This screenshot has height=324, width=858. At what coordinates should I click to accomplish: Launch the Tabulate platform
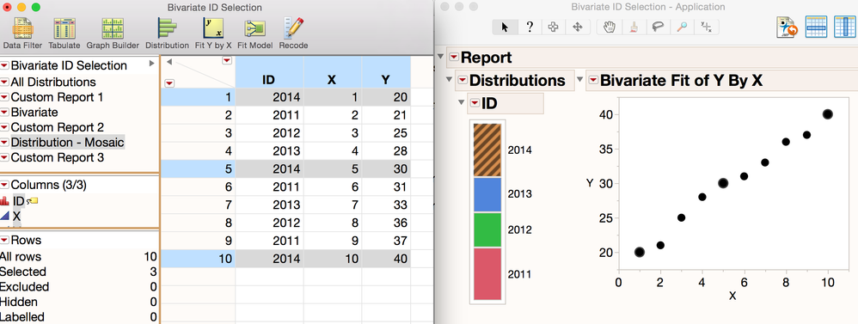64,34
